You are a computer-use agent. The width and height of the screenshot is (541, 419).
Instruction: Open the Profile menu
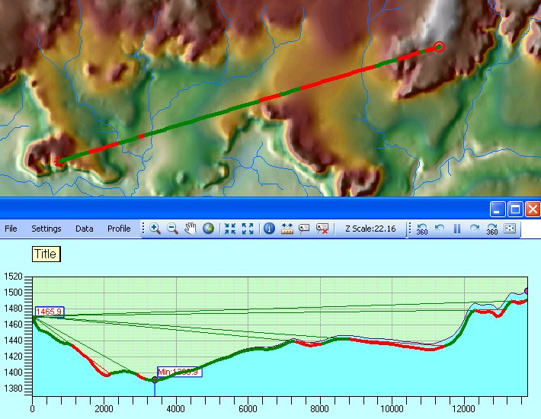pyautogui.click(x=119, y=229)
